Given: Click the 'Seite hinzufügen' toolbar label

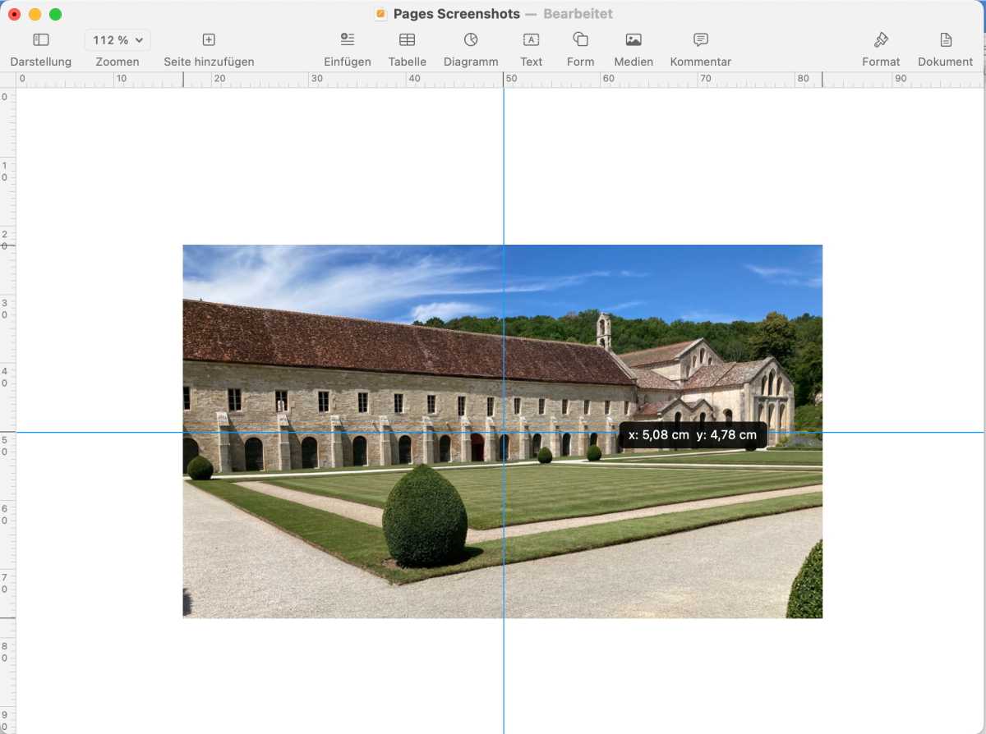Looking at the screenshot, I should 209,62.
